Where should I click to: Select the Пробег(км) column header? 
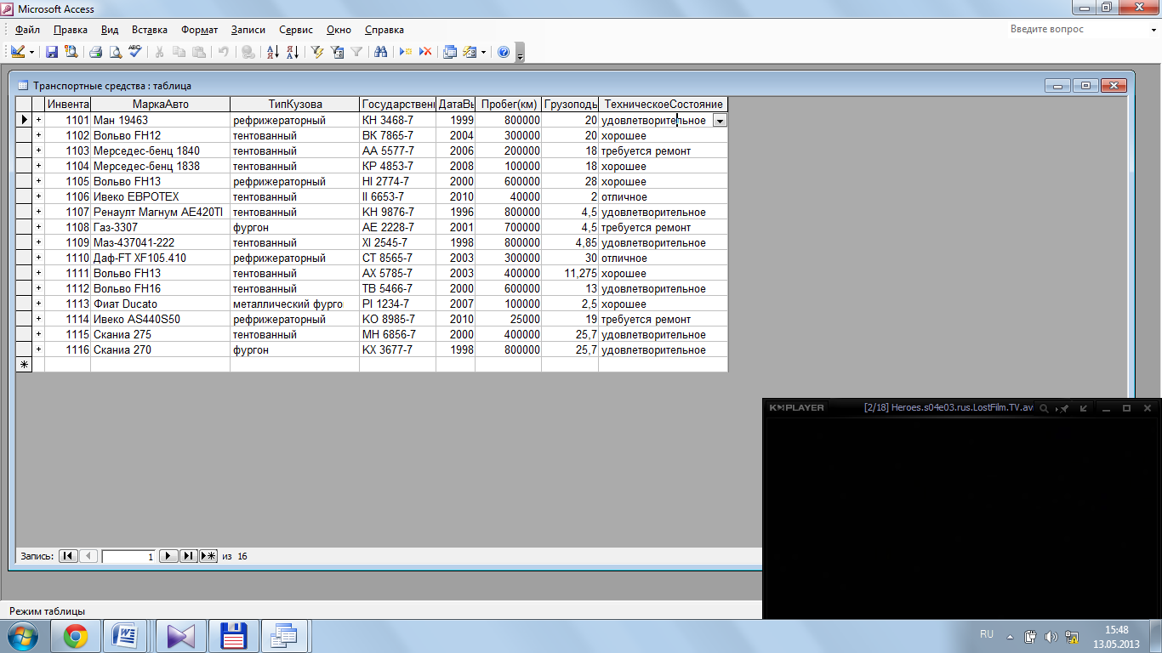[508, 105]
